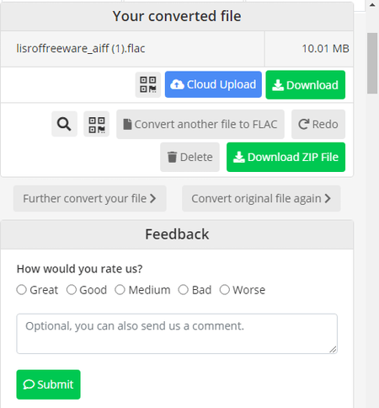Click Convert another file to FLAC
379x408 pixels.
200,124
